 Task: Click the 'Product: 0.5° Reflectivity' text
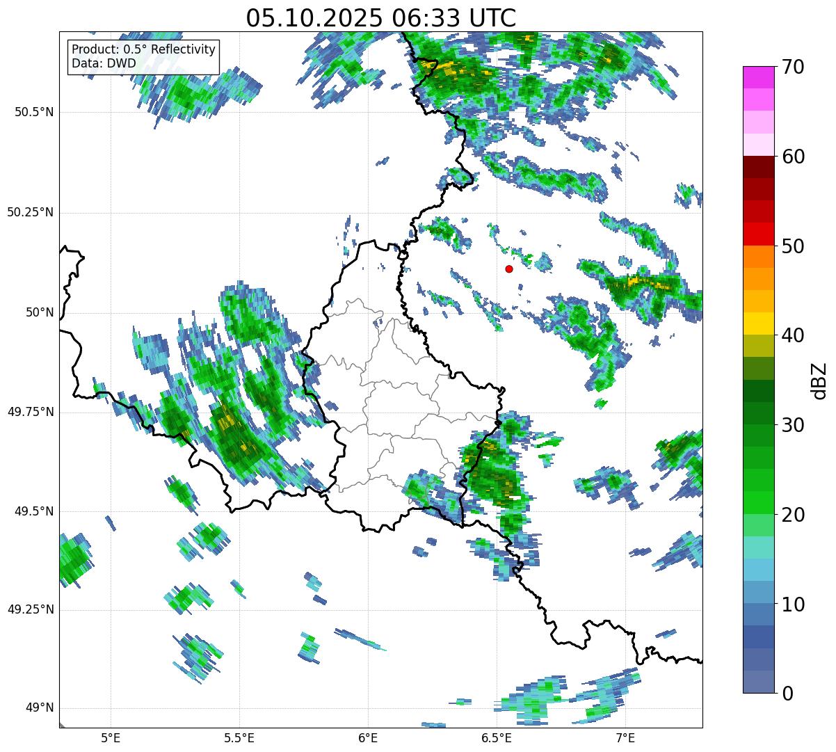click(144, 50)
